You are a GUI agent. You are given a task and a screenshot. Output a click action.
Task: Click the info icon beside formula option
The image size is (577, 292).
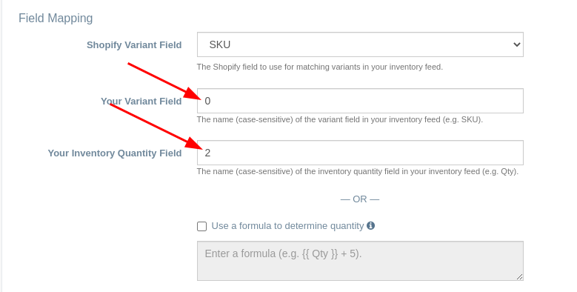[370, 226]
